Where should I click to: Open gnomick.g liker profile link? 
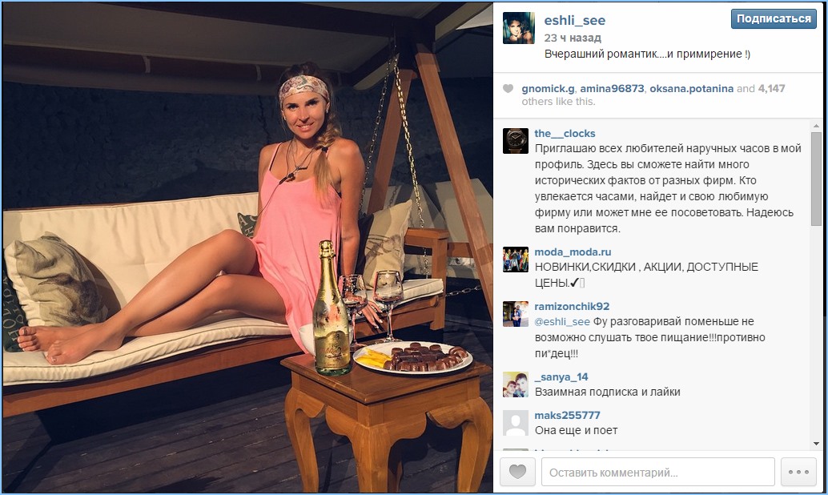tap(548, 89)
